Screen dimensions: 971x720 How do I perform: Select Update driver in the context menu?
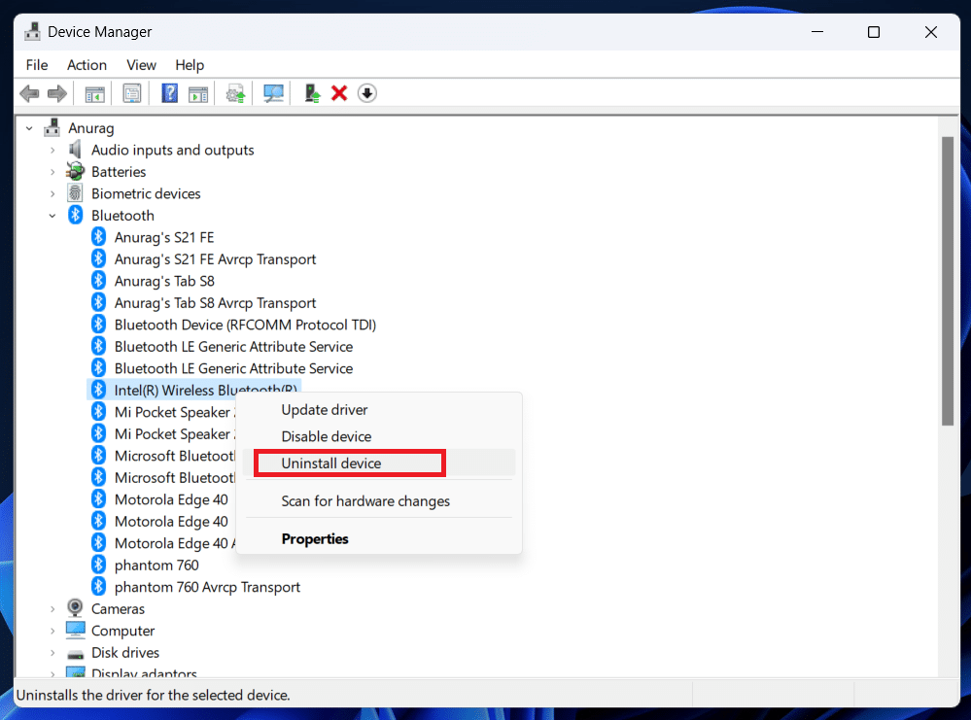(325, 409)
